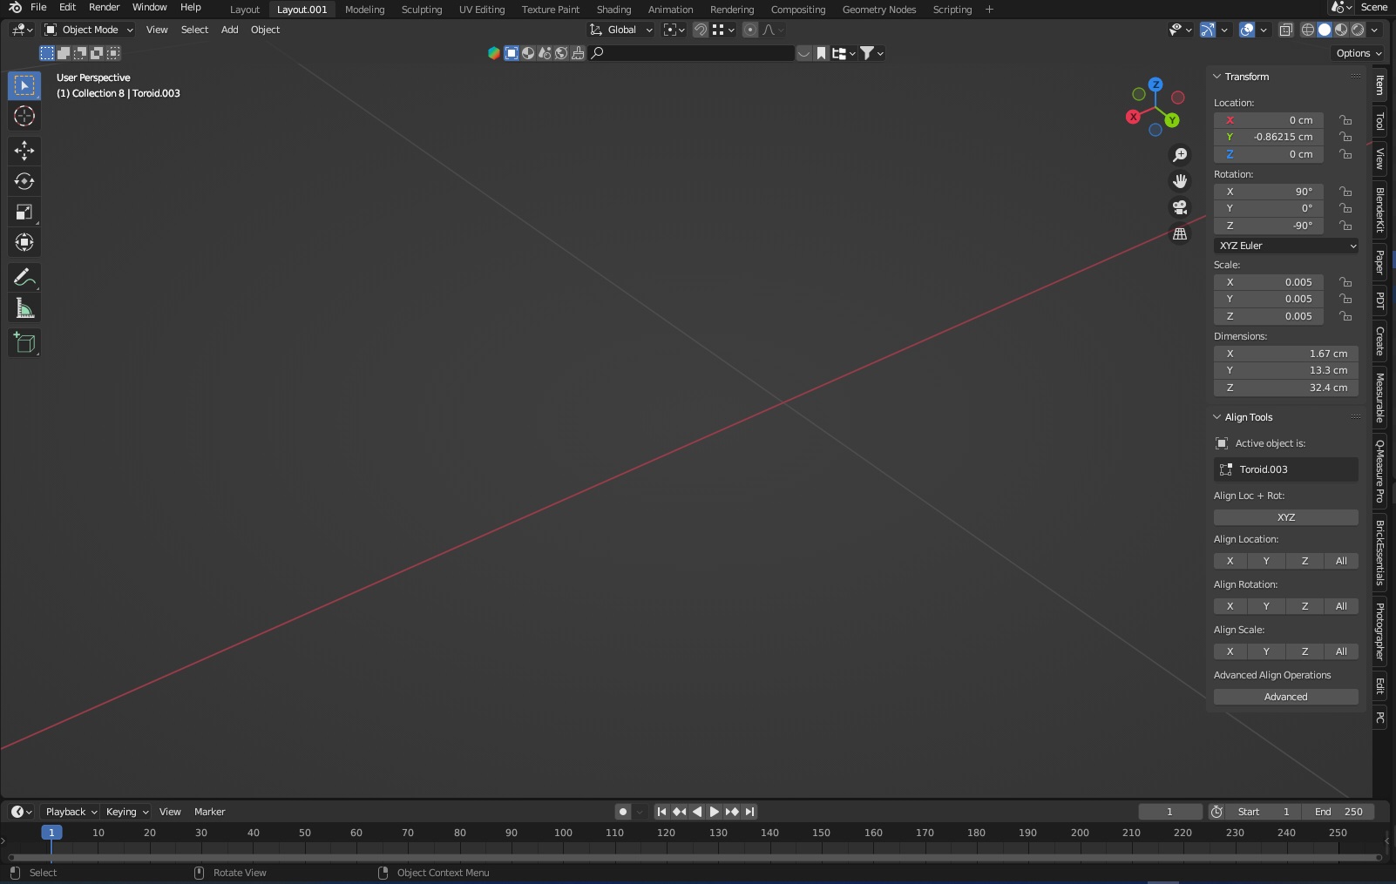
Task: Toggle lock on Location X
Action: click(1346, 120)
